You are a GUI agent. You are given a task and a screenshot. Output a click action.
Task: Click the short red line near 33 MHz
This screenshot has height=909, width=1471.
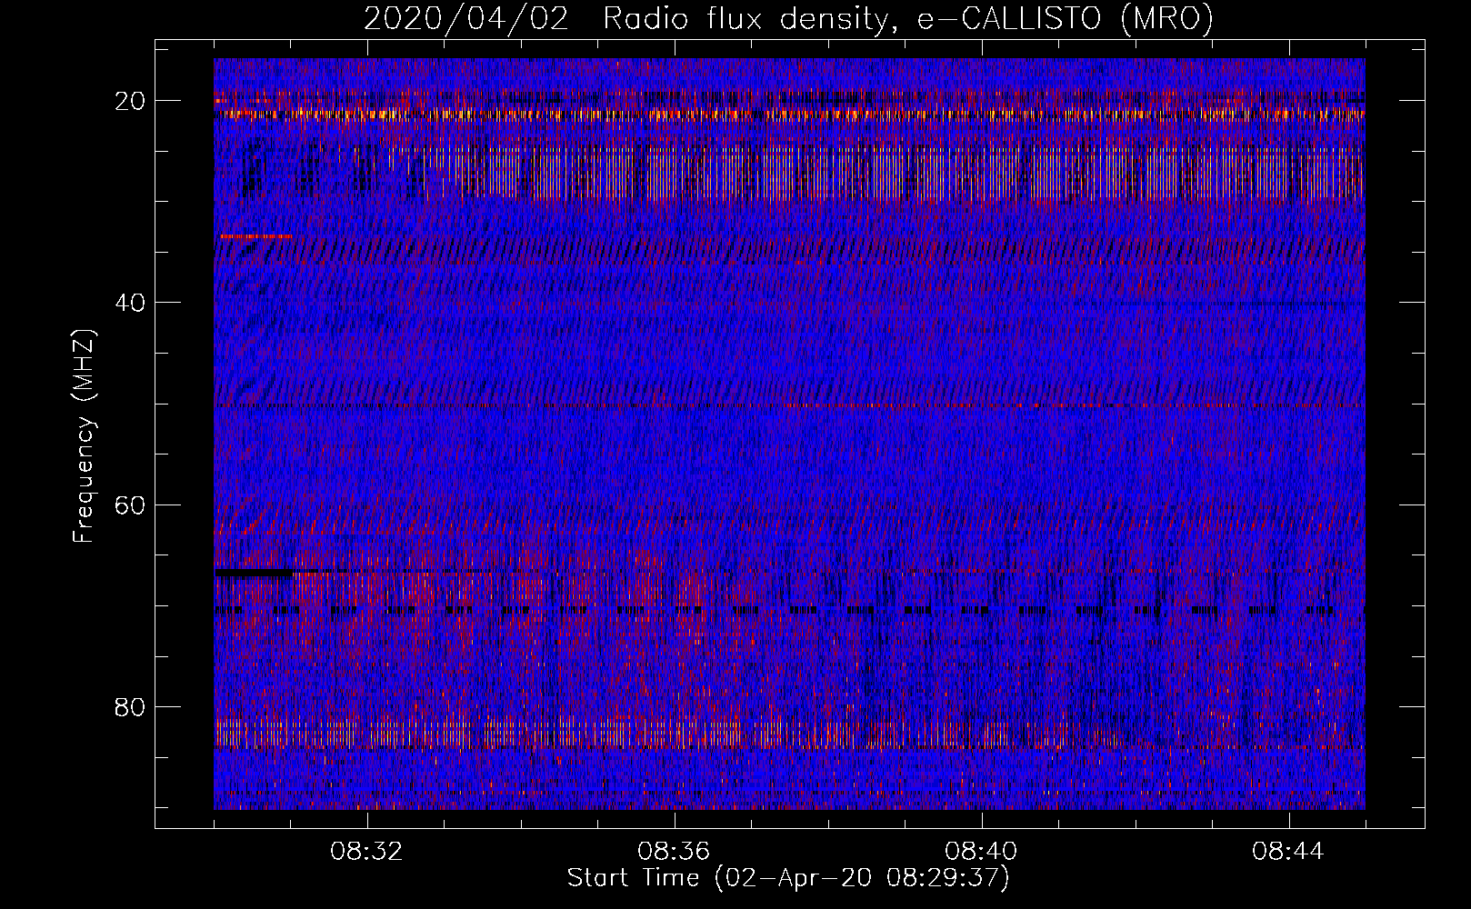pyautogui.click(x=256, y=236)
